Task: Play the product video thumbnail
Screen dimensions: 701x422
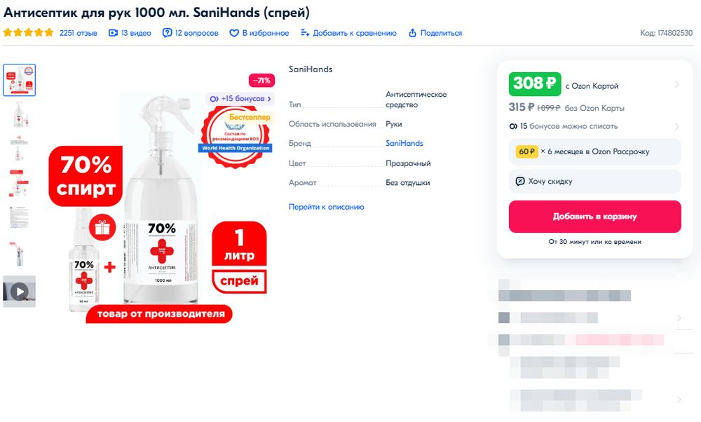Action: [x=19, y=291]
